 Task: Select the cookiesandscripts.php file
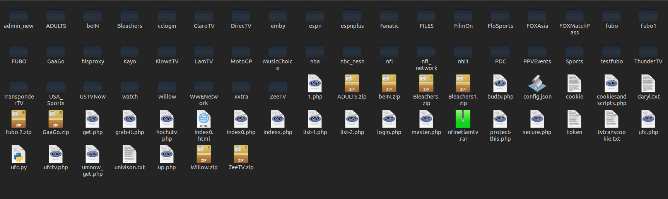click(x=612, y=83)
